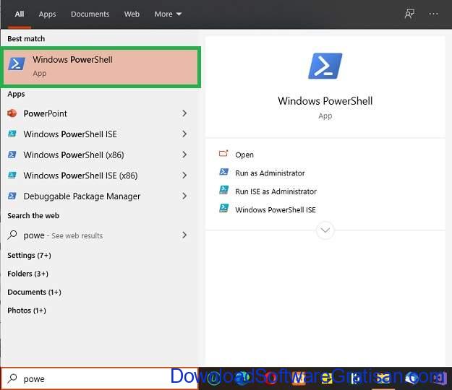The image size is (452, 390).
Task: Open the More filter dropdown
Action: (168, 14)
